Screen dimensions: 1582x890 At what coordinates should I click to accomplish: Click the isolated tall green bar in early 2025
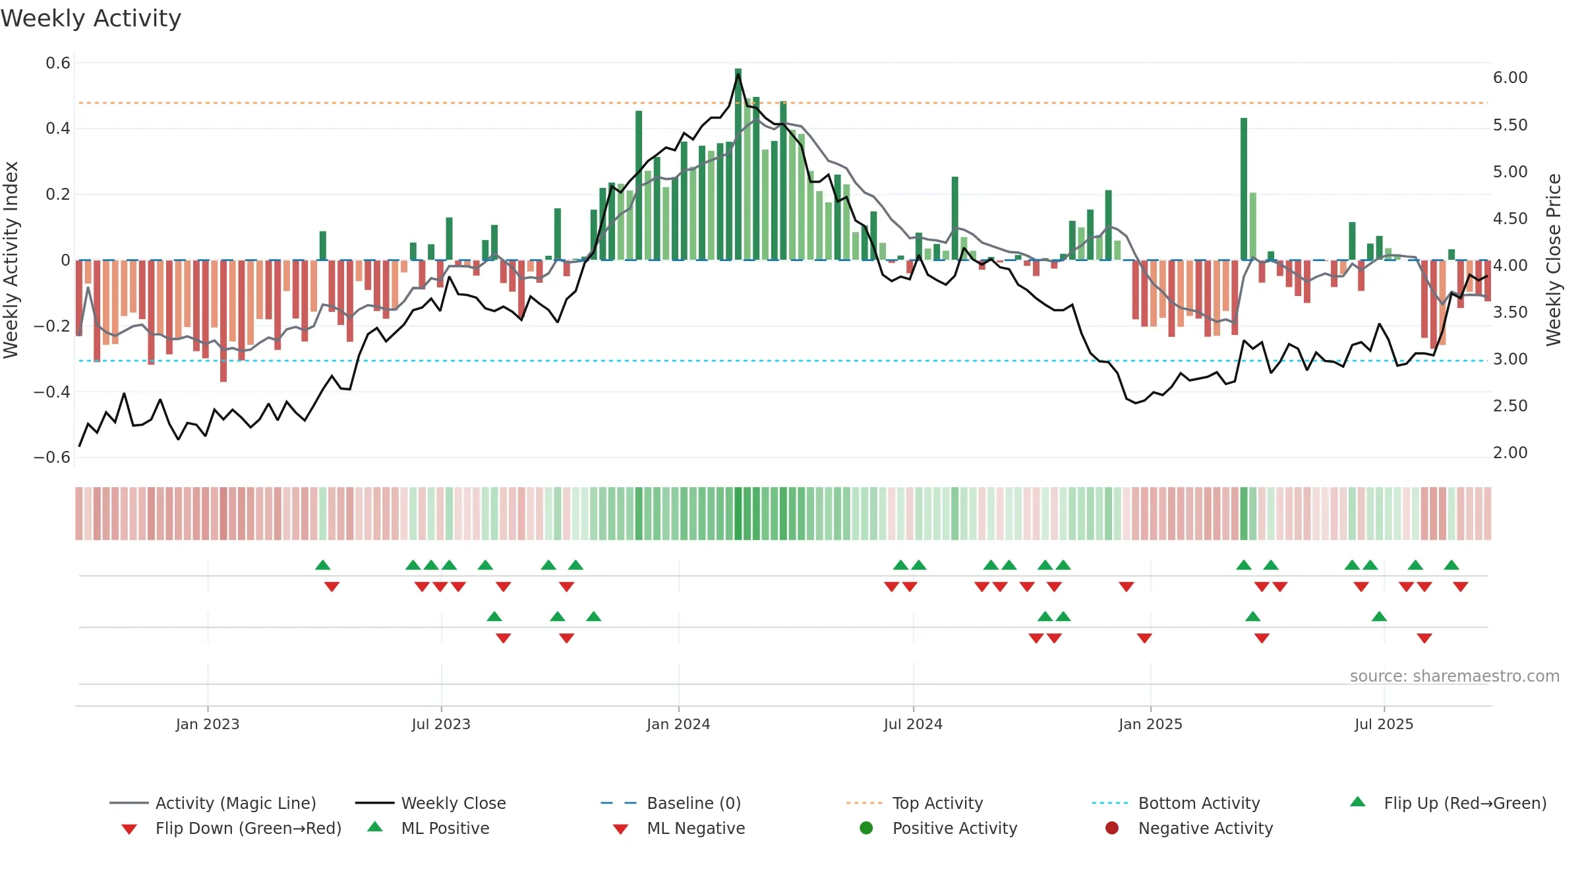(x=1244, y=189)
